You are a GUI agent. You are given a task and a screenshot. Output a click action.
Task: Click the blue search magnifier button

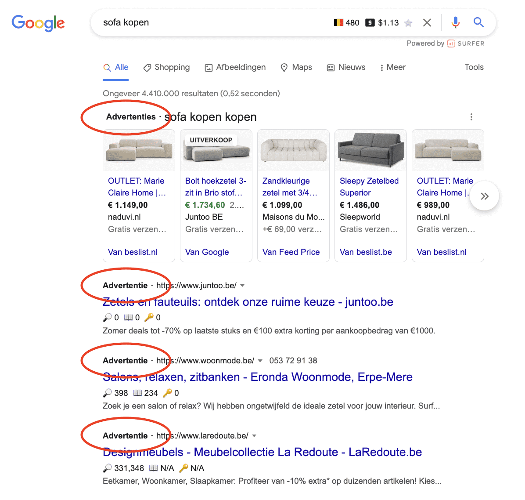click(478, 22)
